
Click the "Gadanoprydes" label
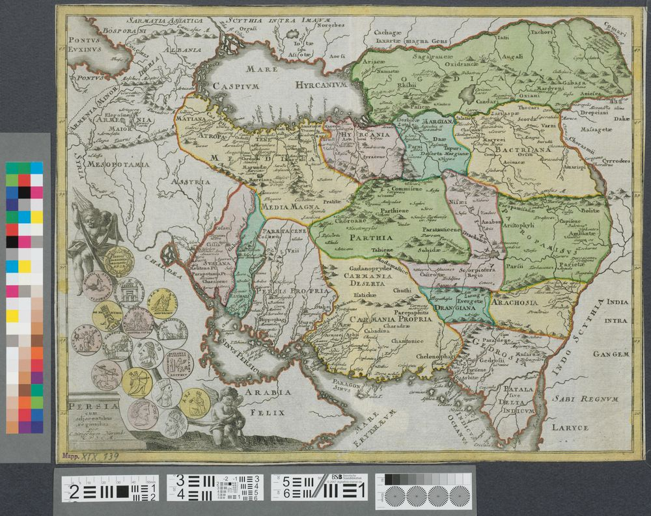click(x=370, y=269)
